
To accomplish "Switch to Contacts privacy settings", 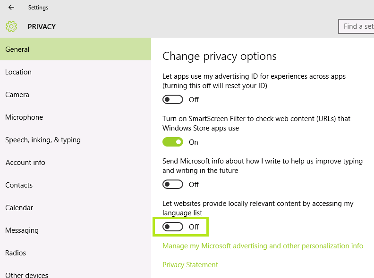I will click(x=19, y=185).
